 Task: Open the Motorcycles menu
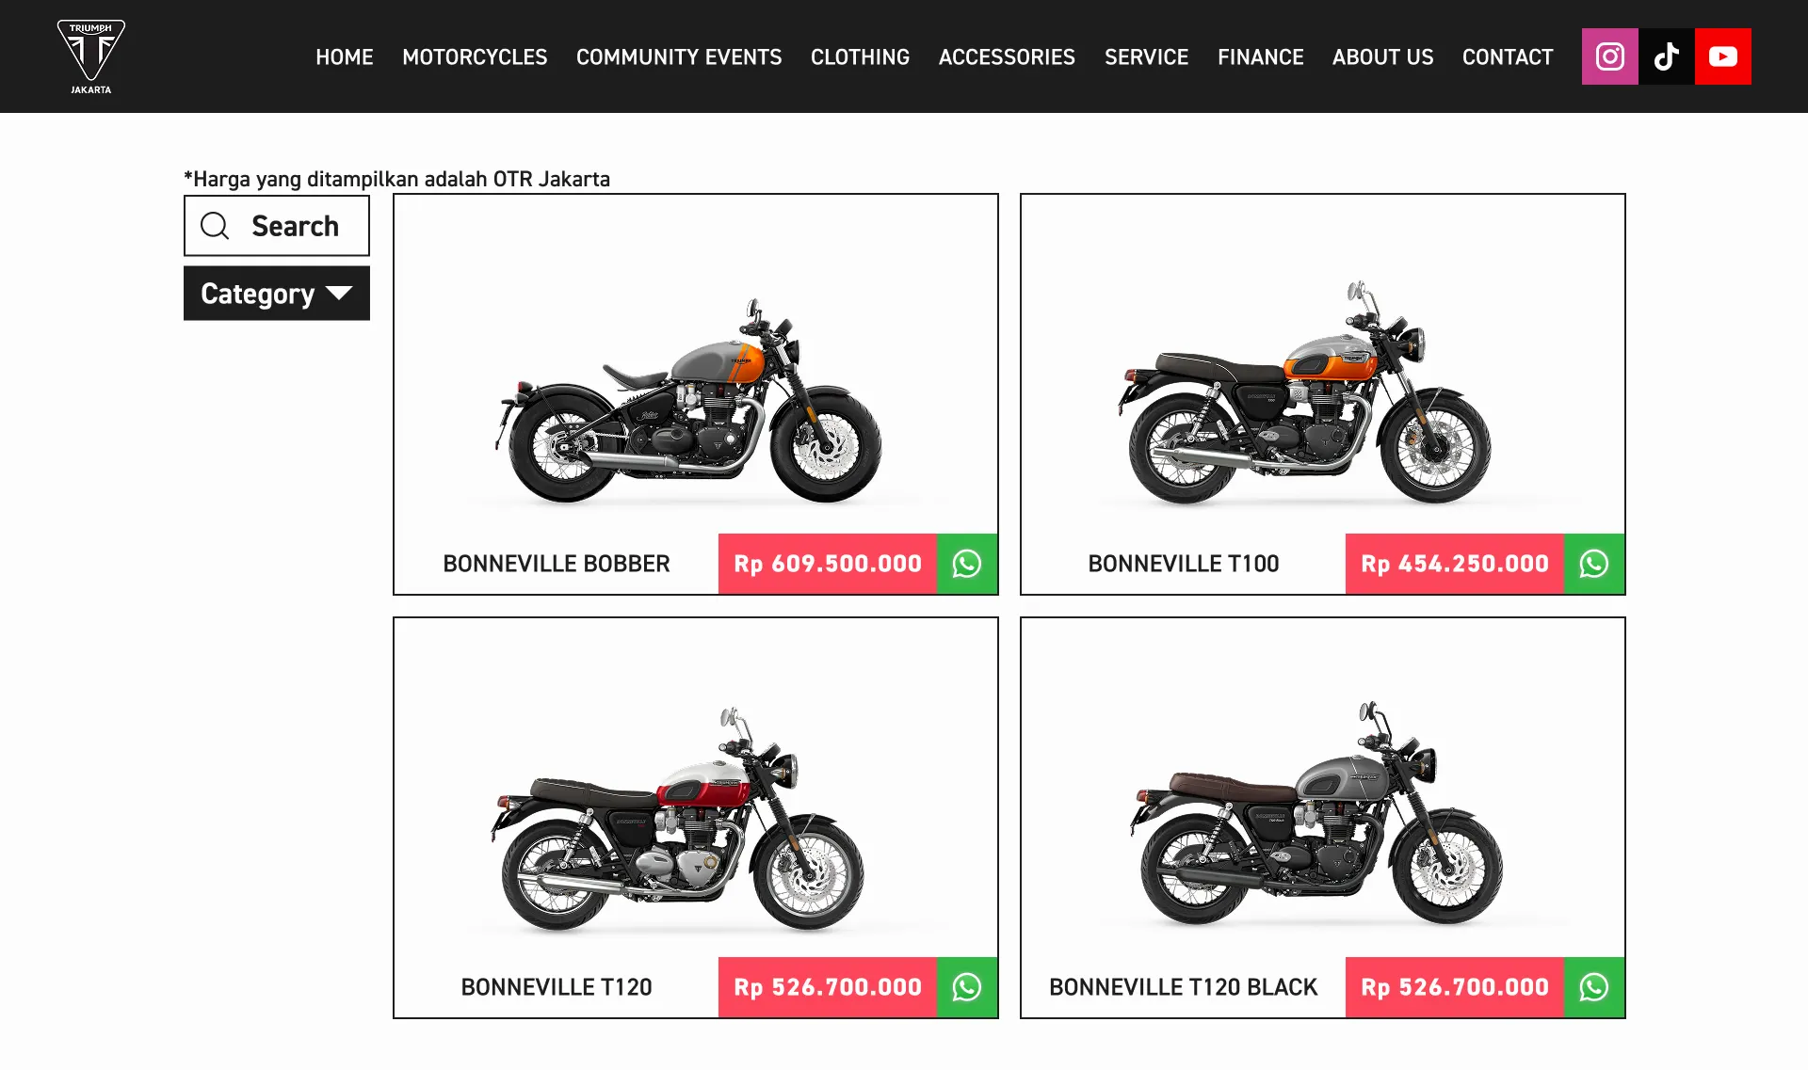click(475, 56)
